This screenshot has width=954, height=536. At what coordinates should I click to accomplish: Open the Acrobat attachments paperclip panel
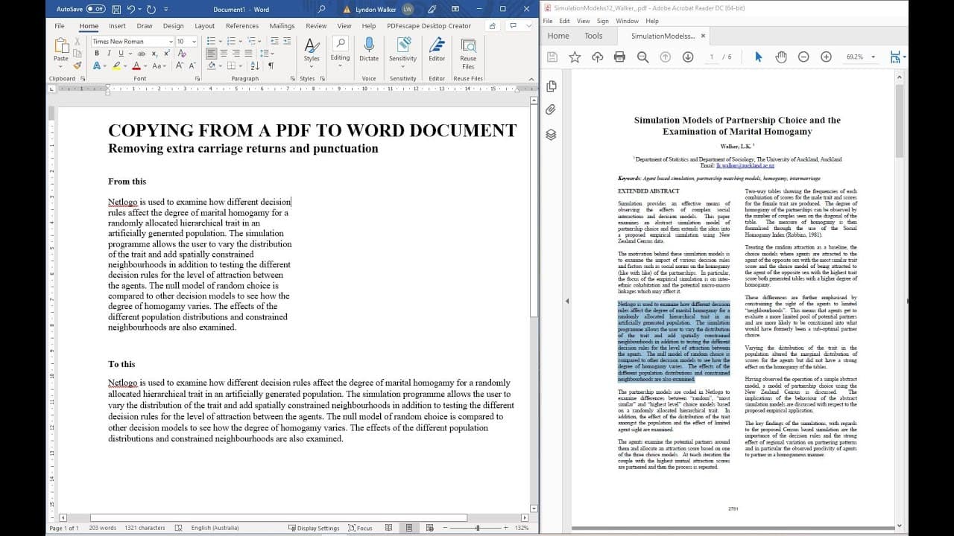pyautogui.click(x=551, y=110)
